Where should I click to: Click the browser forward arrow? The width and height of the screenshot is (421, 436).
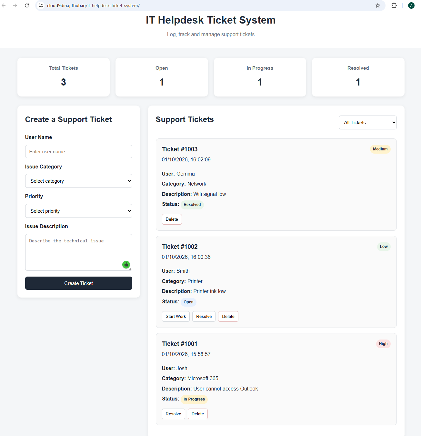pos(15,5)
